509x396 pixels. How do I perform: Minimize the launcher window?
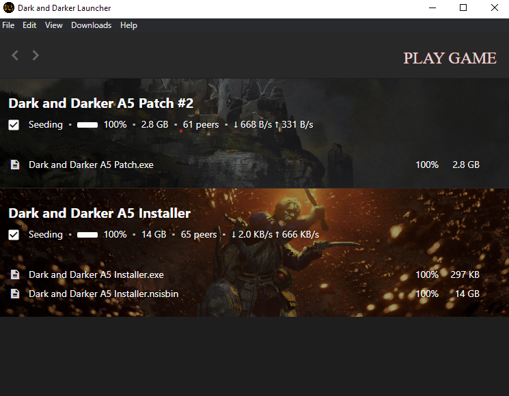(x=432, y=8)
